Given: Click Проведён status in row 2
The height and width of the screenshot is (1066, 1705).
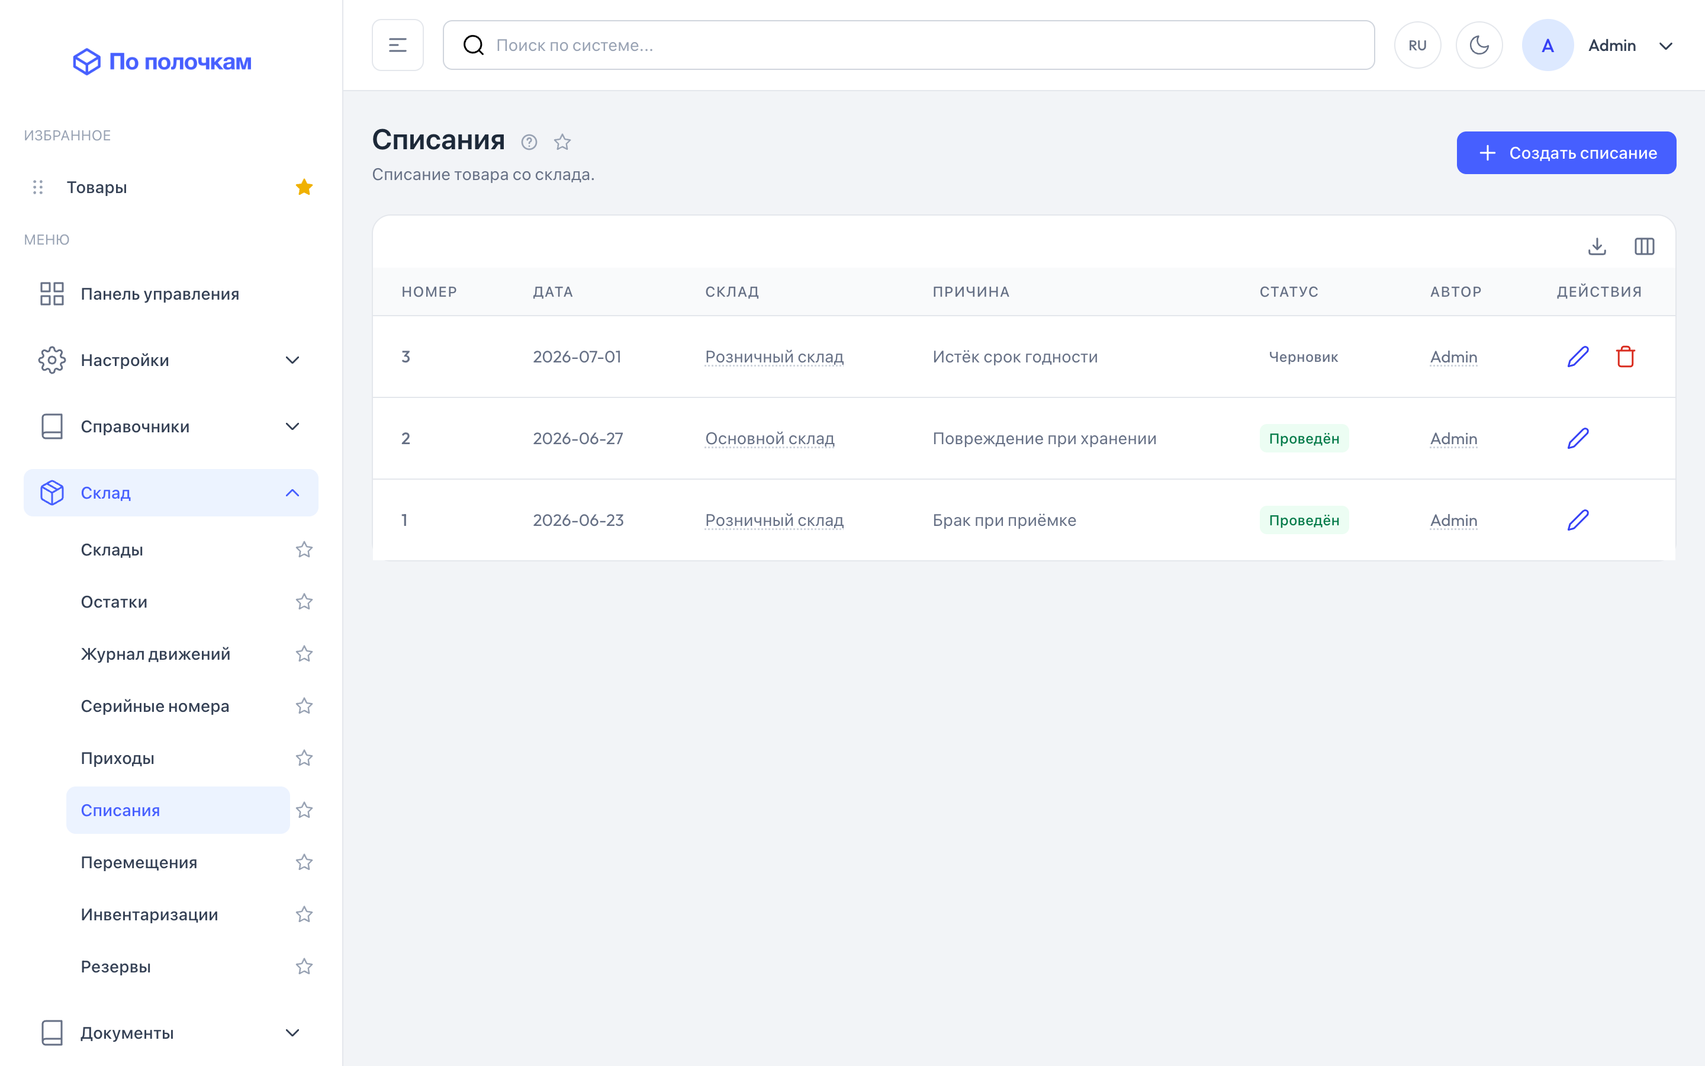Looking at the screenshot, I should pos(1304,438).
